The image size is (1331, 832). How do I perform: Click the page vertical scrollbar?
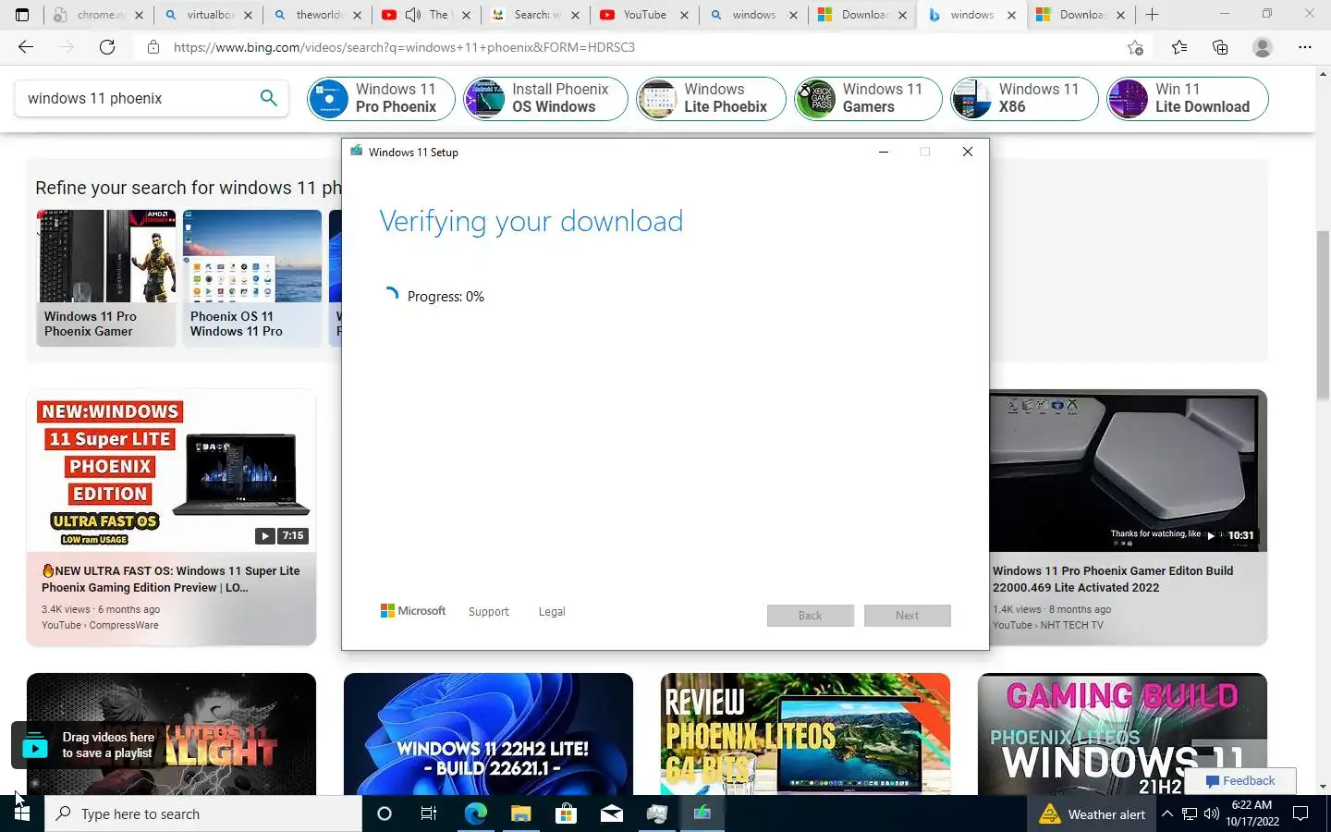tap(1323, 314)
